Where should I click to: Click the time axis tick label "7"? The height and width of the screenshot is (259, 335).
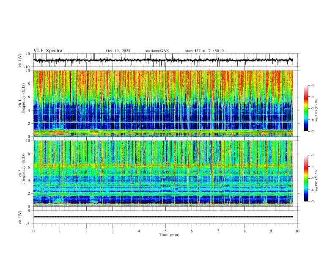[218, 231]
